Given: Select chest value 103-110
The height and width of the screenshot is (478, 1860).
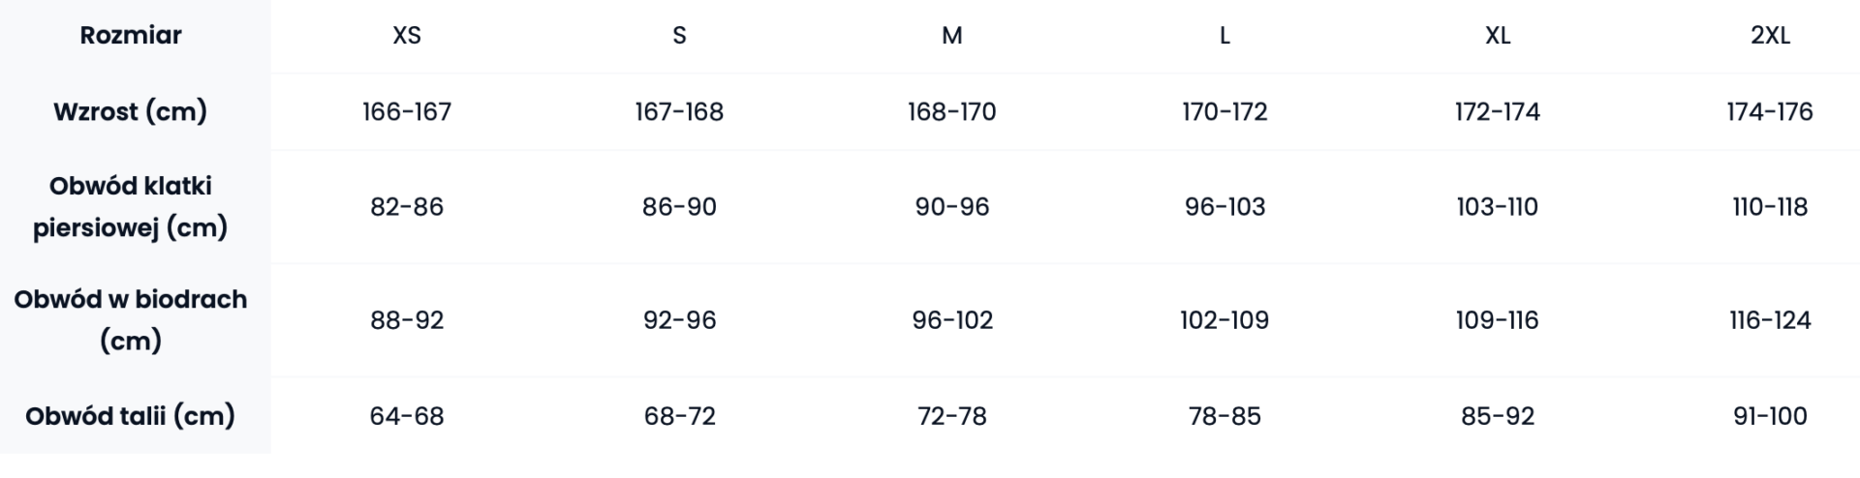Looking at the screenshot, I should (x=1498, y=207).
